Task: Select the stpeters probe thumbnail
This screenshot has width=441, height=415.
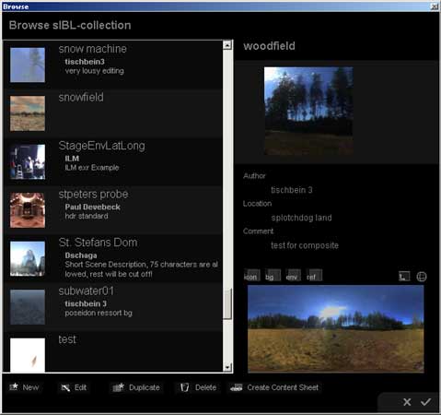Action: click(28, 210)
